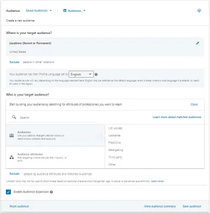Click the help icon beside Audience Expansion

pos(51,192)
